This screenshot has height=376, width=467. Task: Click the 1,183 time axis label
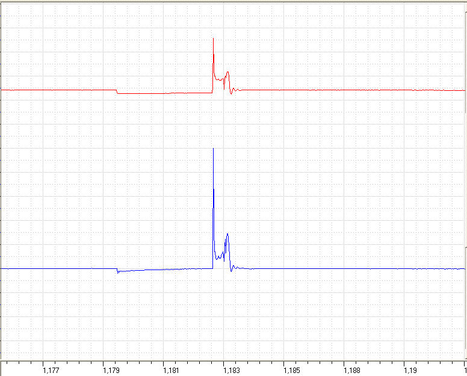click(232, 371)
